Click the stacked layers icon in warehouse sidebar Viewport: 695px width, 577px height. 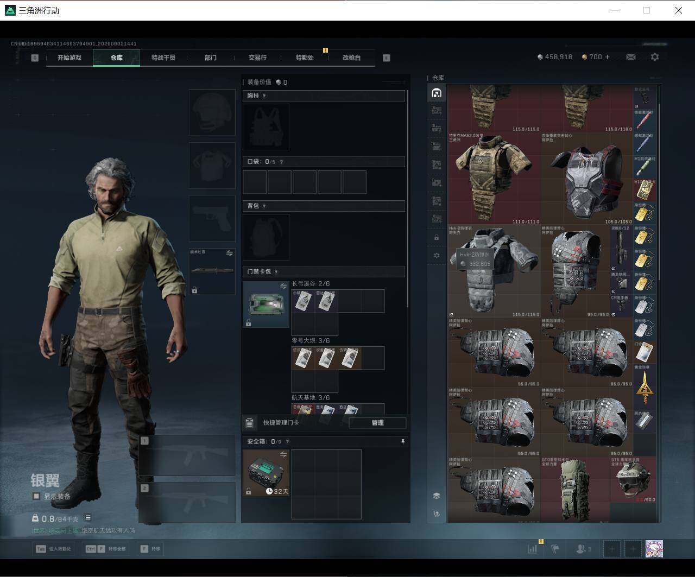437,496
